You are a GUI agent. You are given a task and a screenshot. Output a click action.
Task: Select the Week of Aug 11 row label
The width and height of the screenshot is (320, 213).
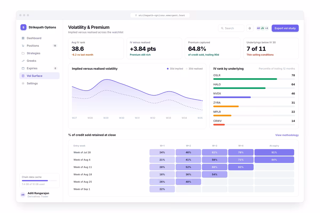[83, 167]
